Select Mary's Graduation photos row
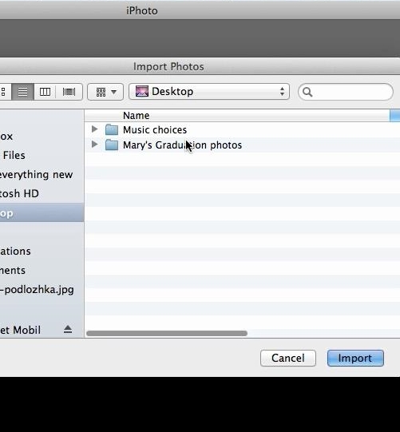The image size is (400, 432). [x=243, y=145]
